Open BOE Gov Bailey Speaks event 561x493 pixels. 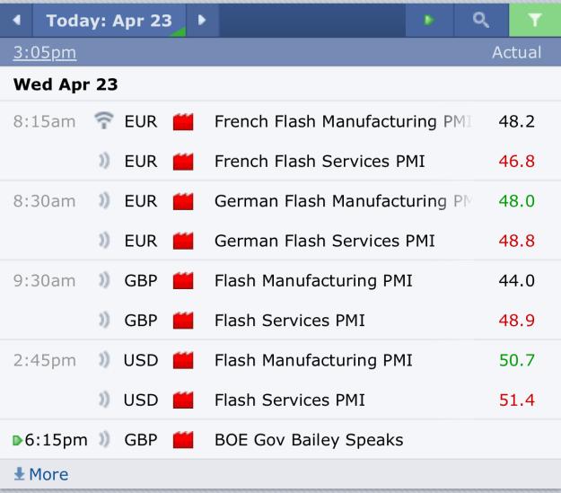tap(309, 440)
